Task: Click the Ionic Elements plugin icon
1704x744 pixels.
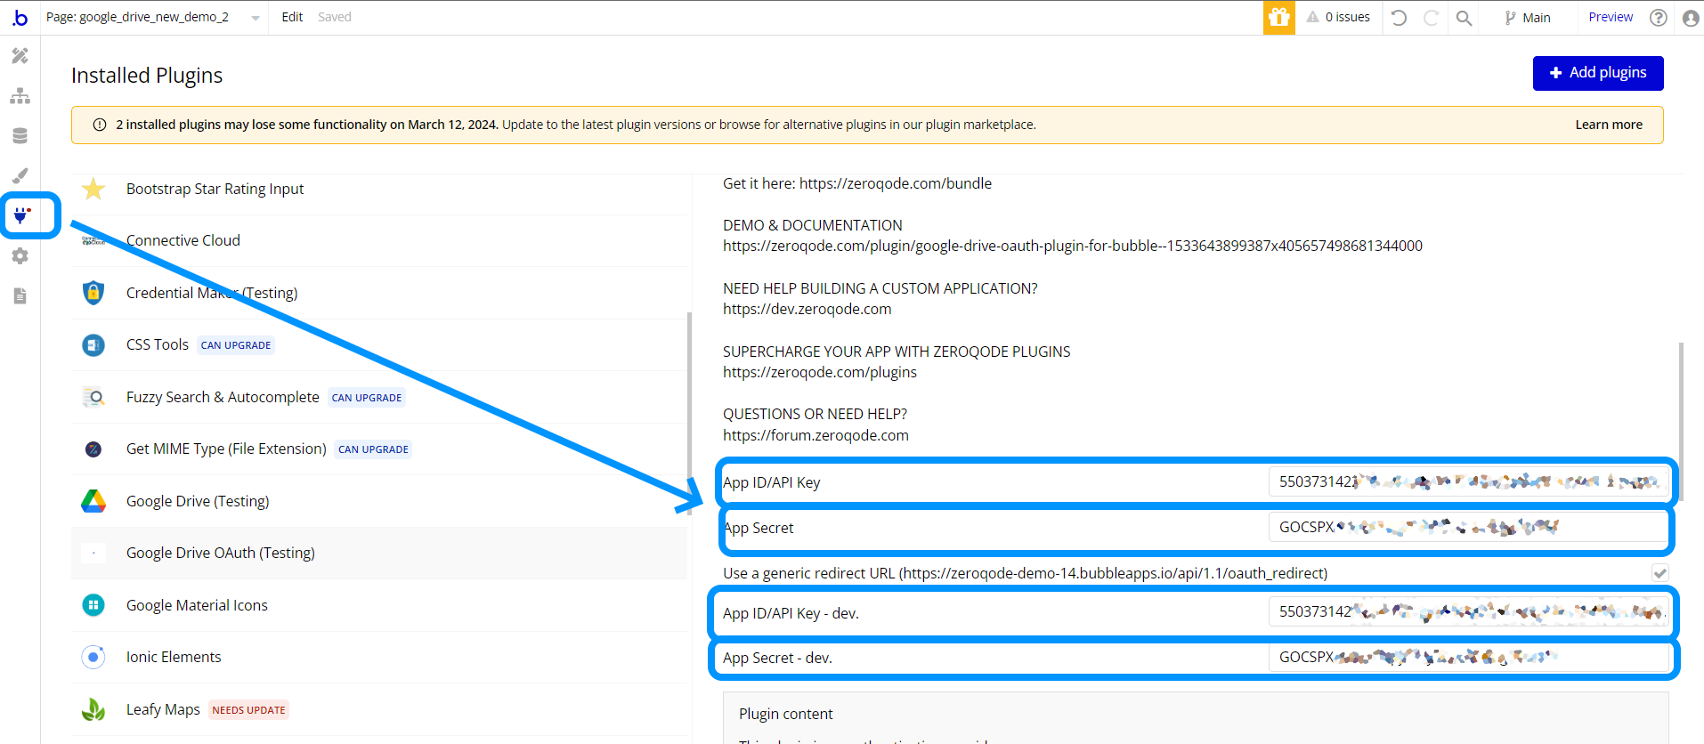Action: click(93, 657)
